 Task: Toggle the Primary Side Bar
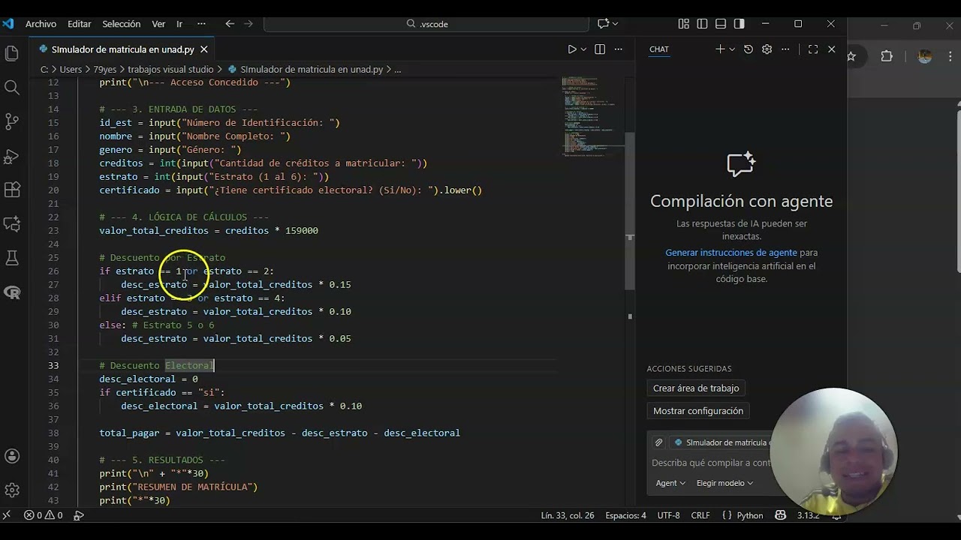(702, 24)
